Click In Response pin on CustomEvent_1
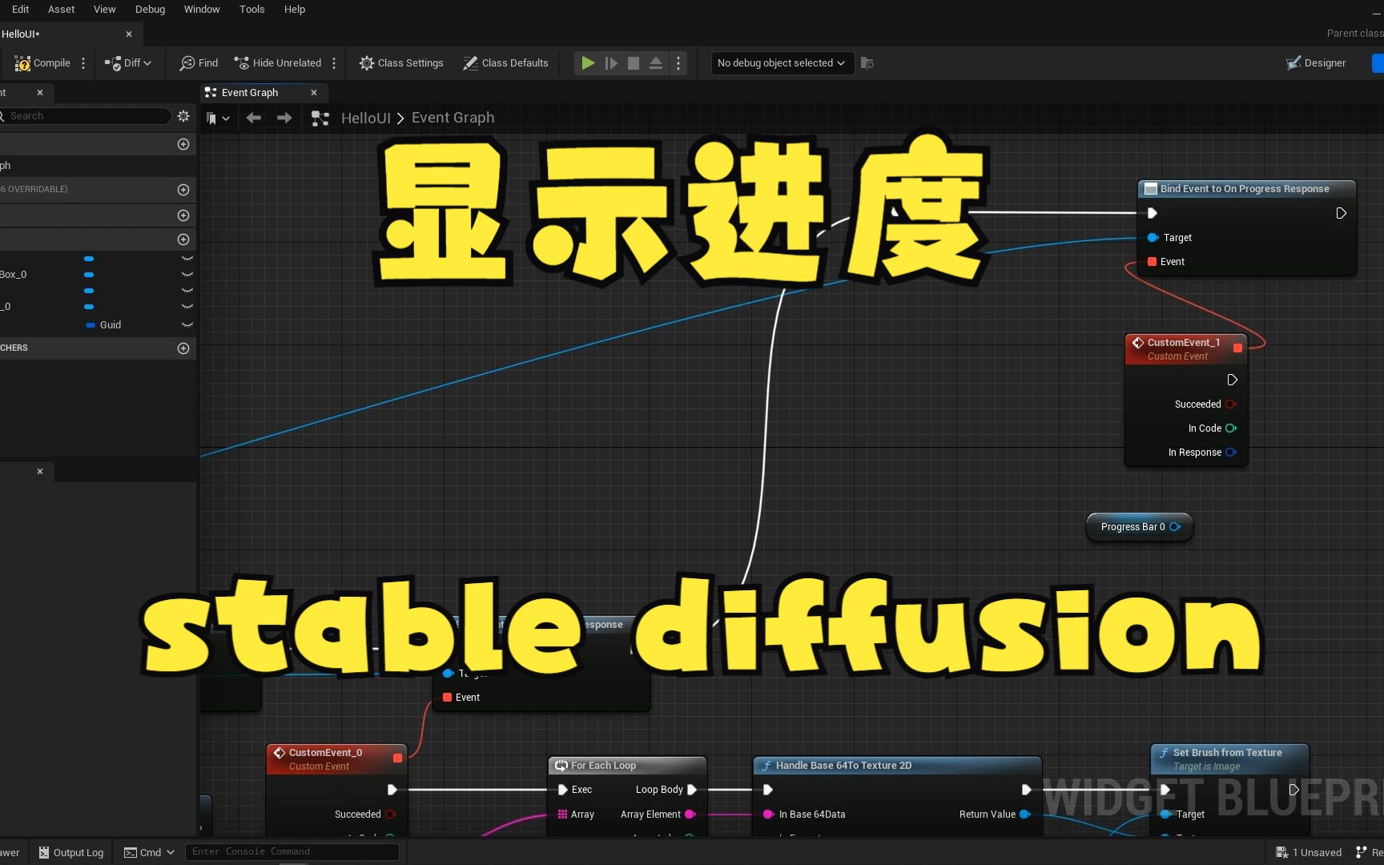The image size is (1384, 865). click(x=1231, y=453)
